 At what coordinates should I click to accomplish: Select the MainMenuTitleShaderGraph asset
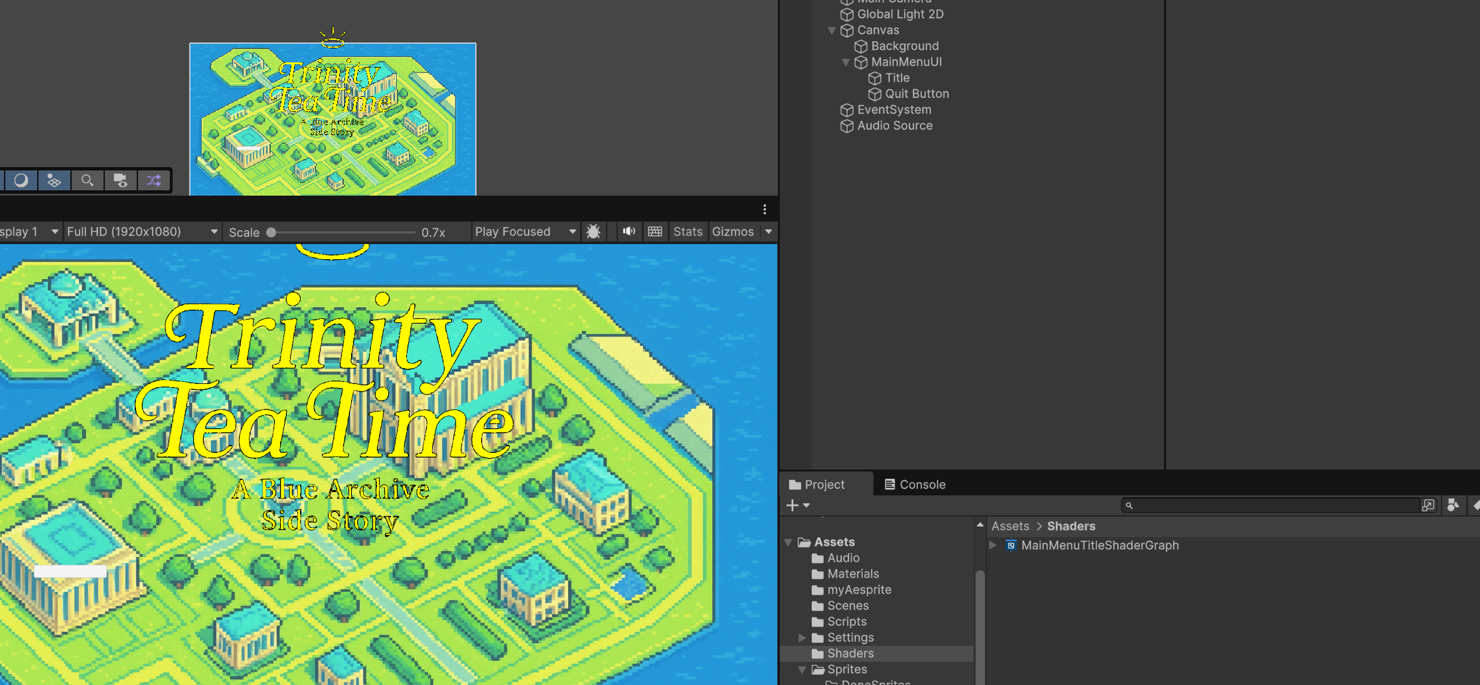coord(1100,545)
